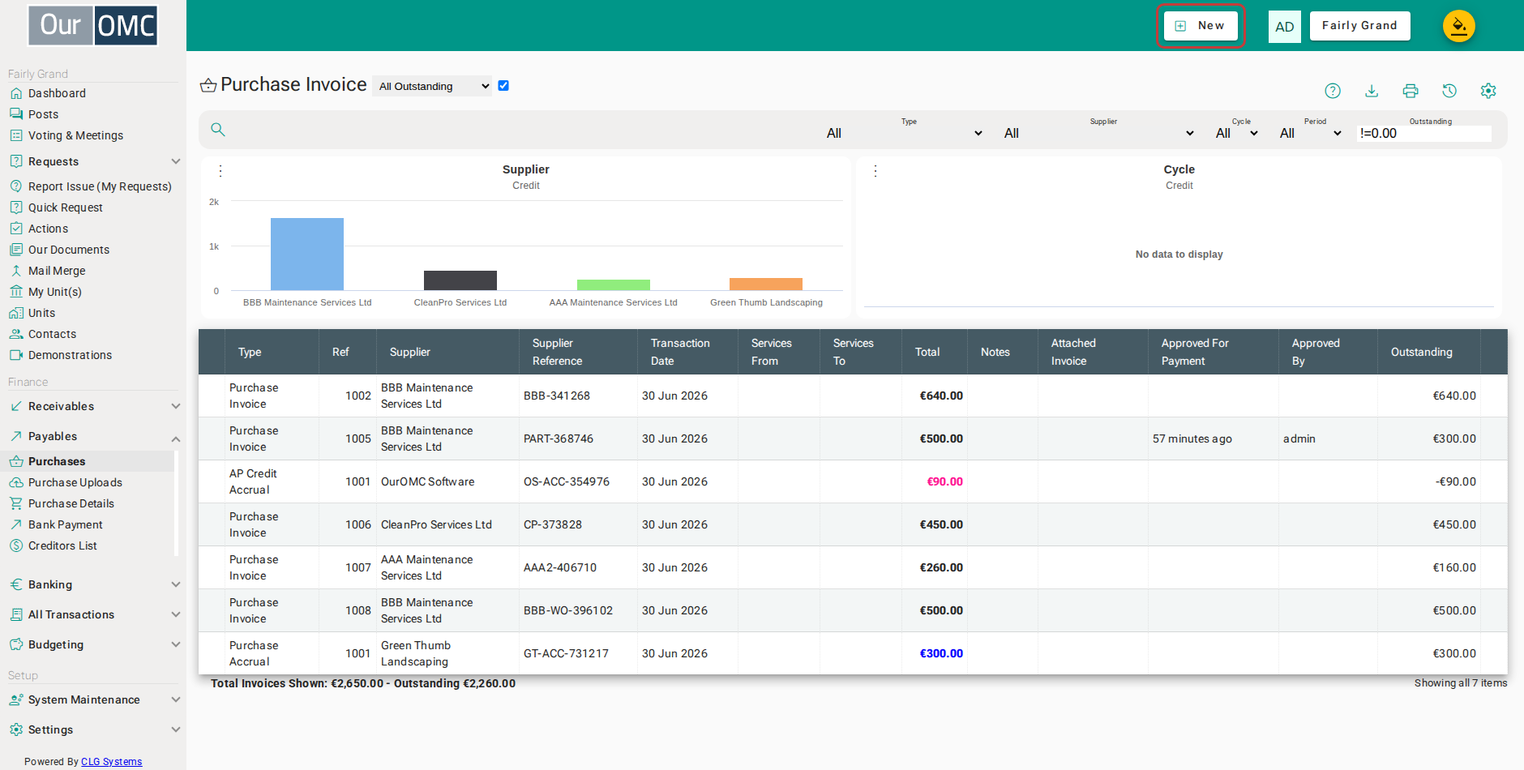Go to Voting & Meetings

[75, 135]
